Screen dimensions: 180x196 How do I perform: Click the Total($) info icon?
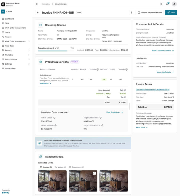point(126,69)
